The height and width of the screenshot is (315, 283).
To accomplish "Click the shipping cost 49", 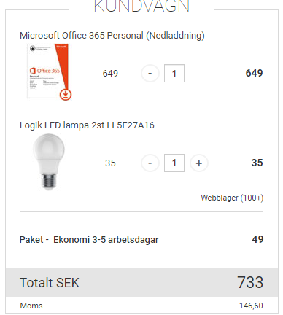I will point(257,239).
